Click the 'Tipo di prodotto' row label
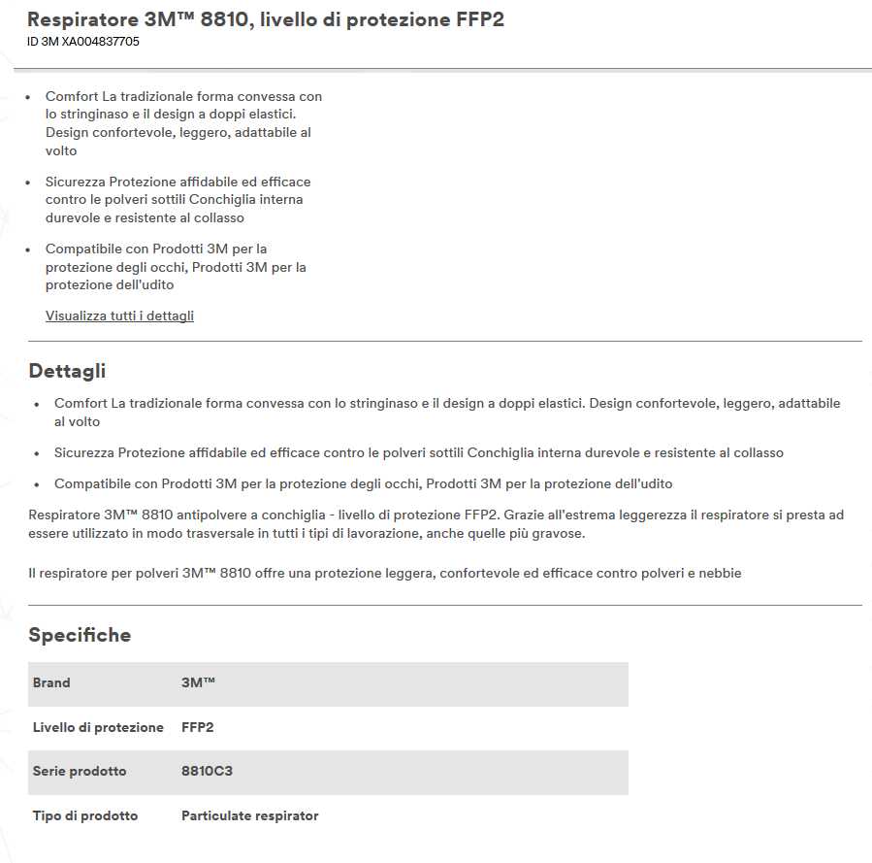872x863 pixels. [x=85, y=815]
